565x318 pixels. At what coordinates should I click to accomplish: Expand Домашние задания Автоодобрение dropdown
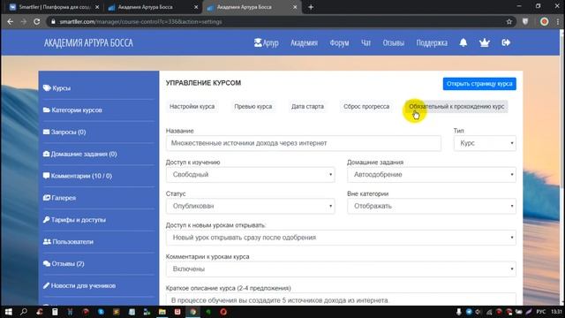(432, 175)
